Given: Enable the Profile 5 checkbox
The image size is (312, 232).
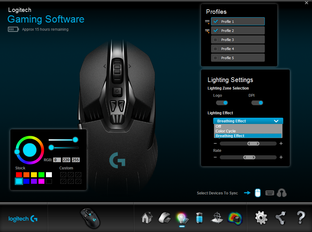Looking at the screenshot, I should coord(215,58).
